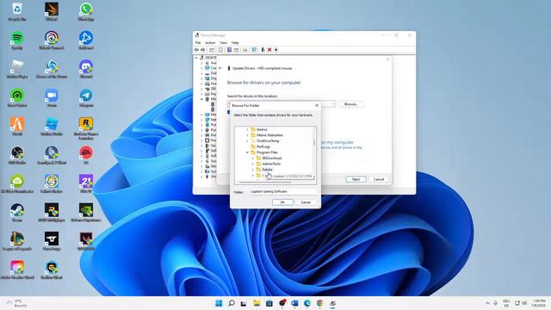
Task: Click the Print icon in Device Manager toolbar
Action: [245, 50]
